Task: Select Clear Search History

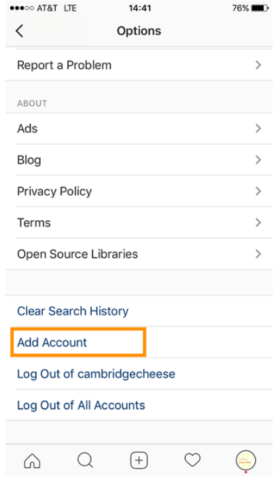Action: [73, 311]
